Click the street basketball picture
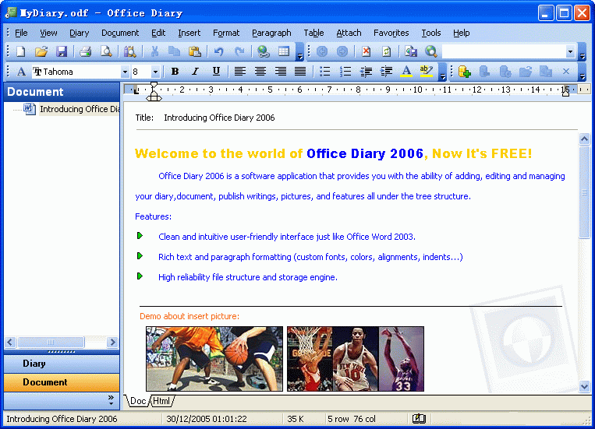595x429 pixels. coord(214,358)
